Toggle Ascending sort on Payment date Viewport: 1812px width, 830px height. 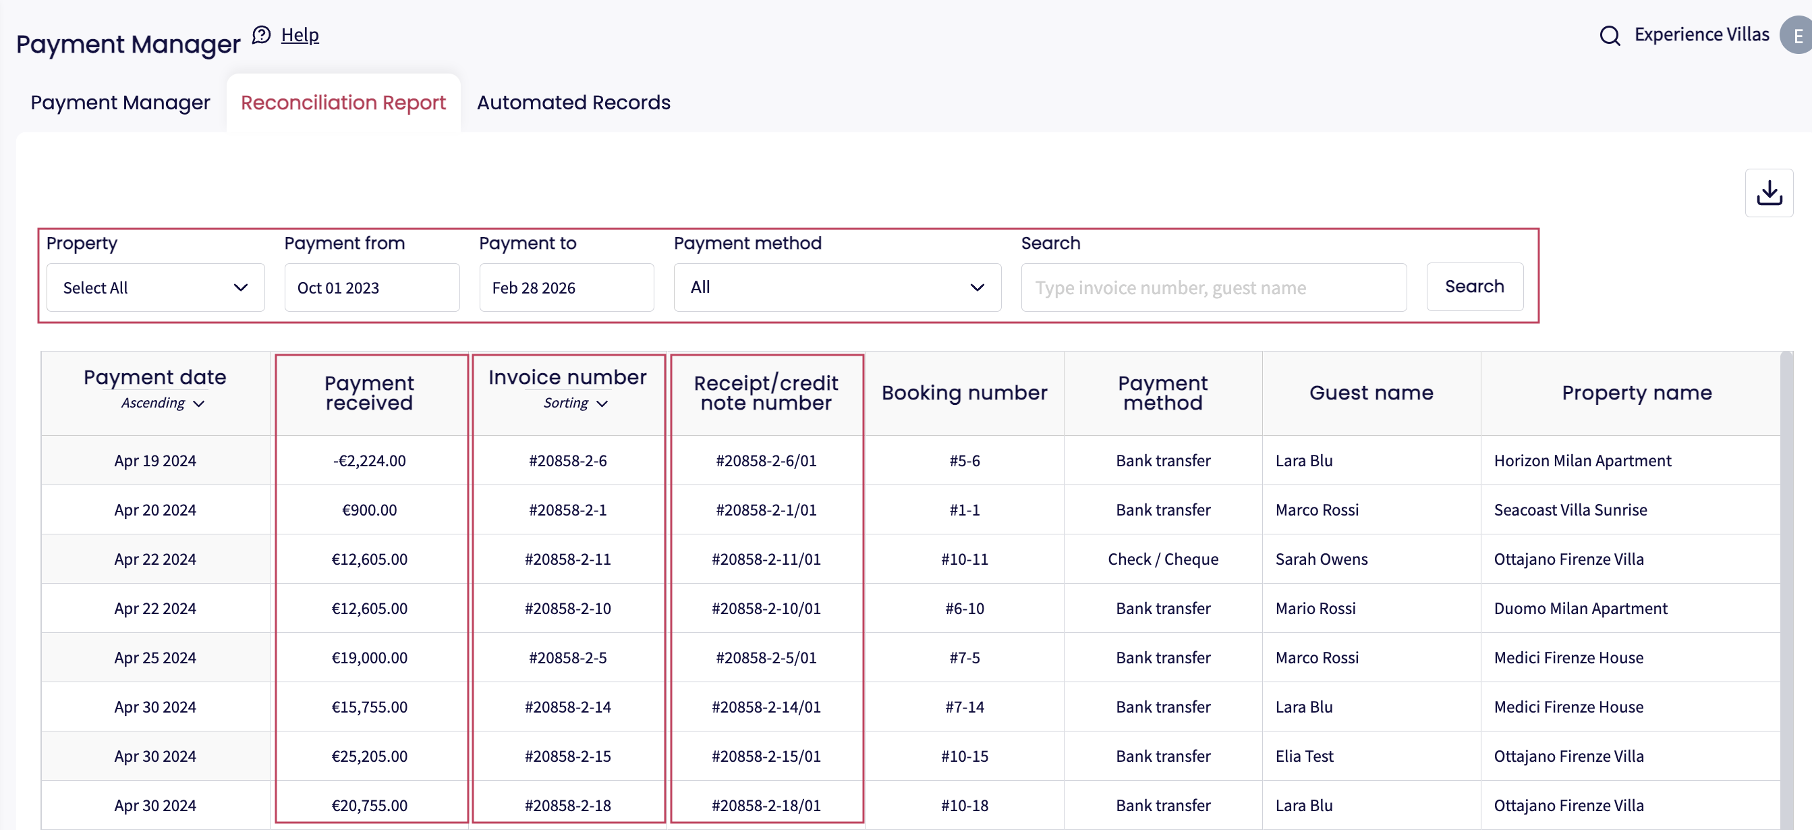162,403
